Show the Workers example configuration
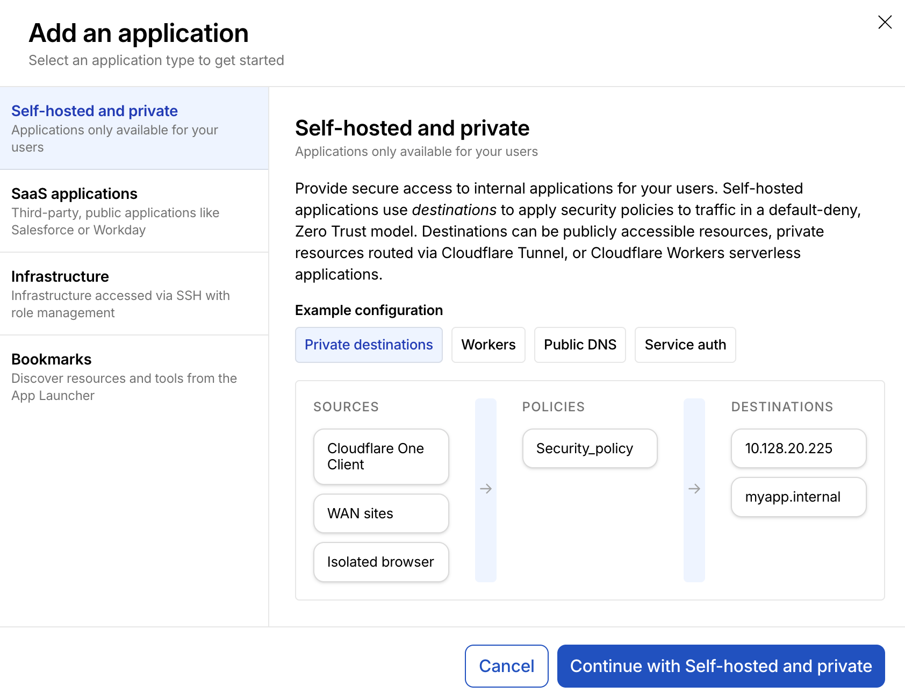 pos(488,345)
